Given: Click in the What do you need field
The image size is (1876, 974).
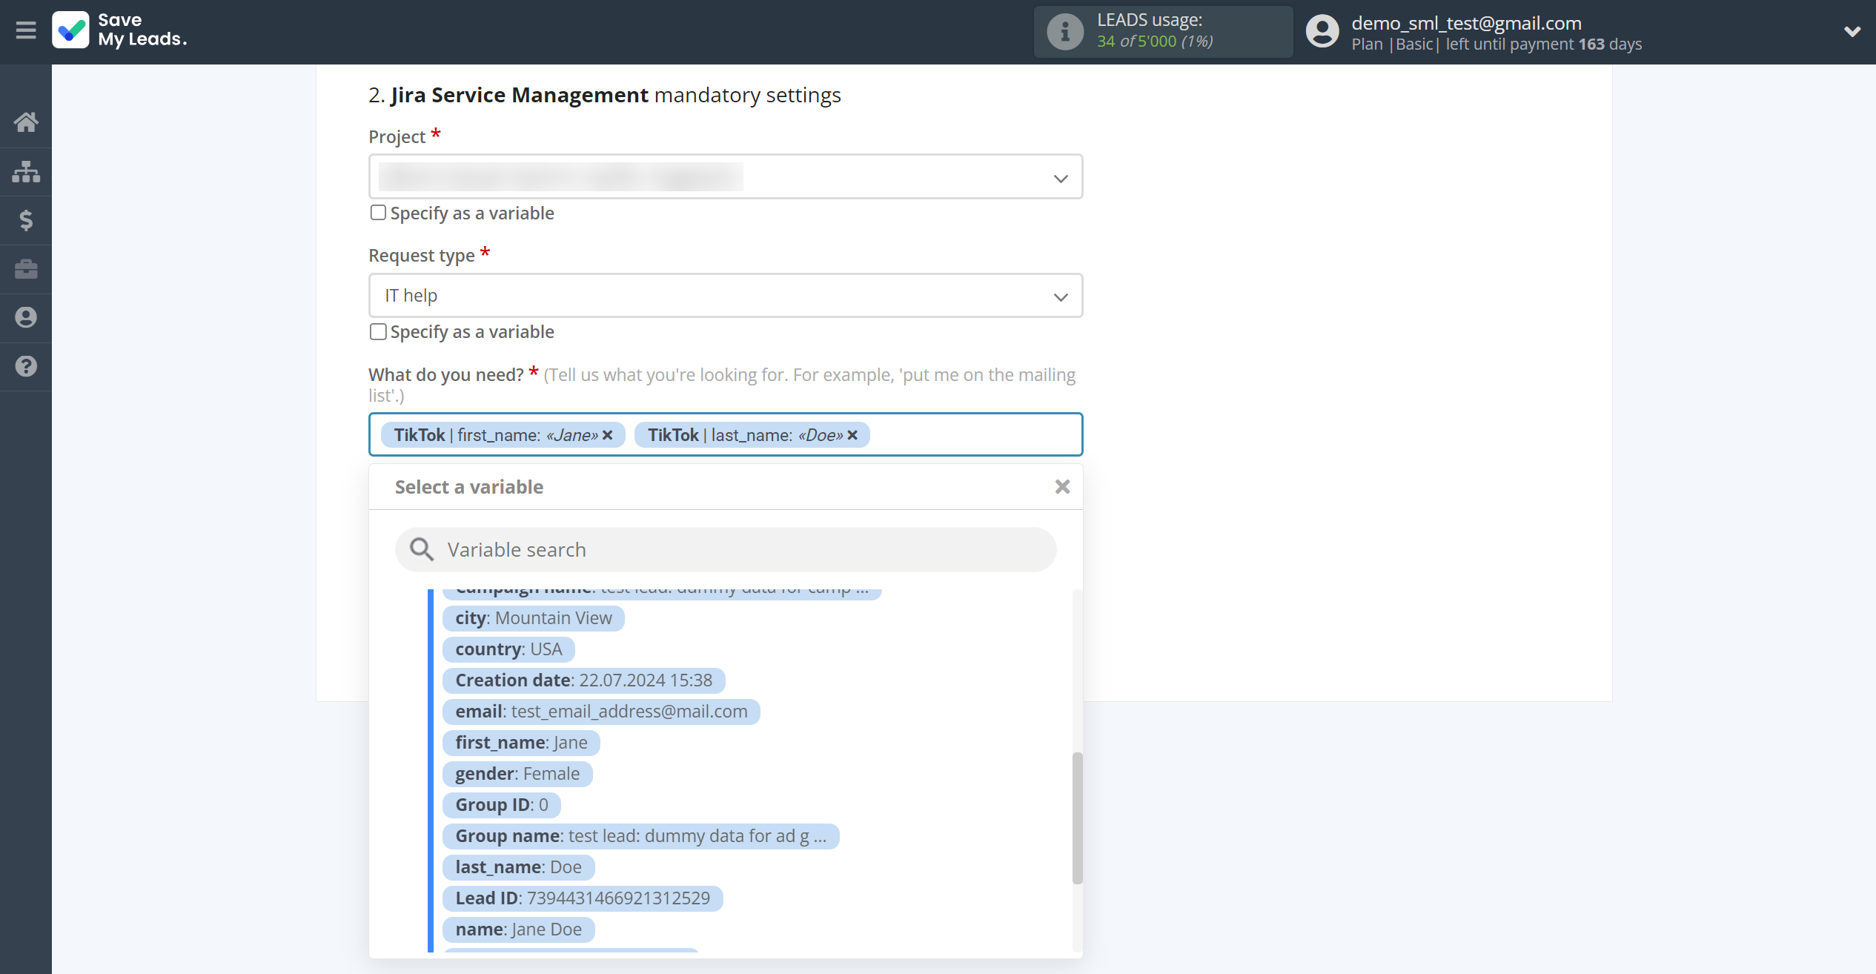Looking at the screenshot, I should [726, 434].
